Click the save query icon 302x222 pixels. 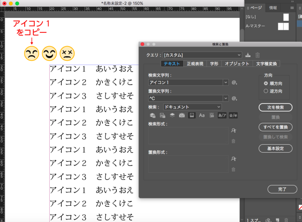[x=248, y=55]
